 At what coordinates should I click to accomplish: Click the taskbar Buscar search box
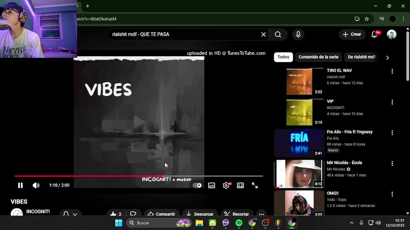pos(159,223)
